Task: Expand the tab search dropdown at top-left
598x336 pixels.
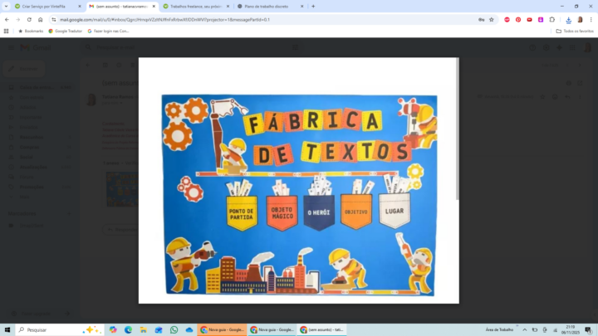Action: coord(6,6)
